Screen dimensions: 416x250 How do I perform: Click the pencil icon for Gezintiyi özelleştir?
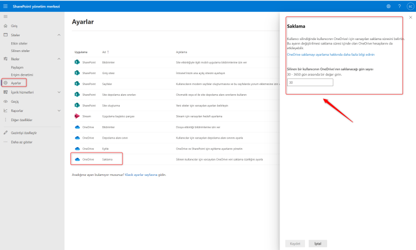click(x=5, y=133)
